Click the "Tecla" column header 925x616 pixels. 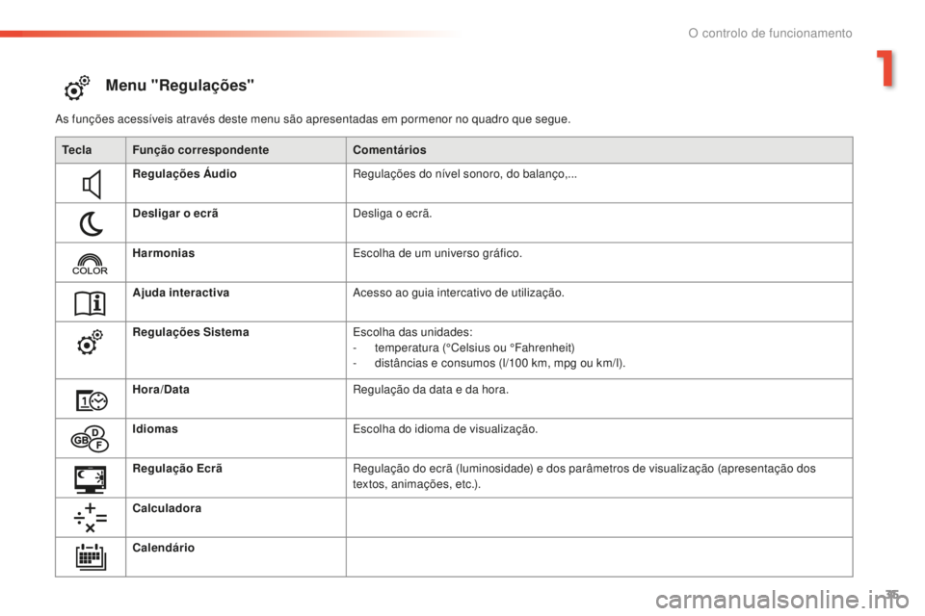(77, 150)
